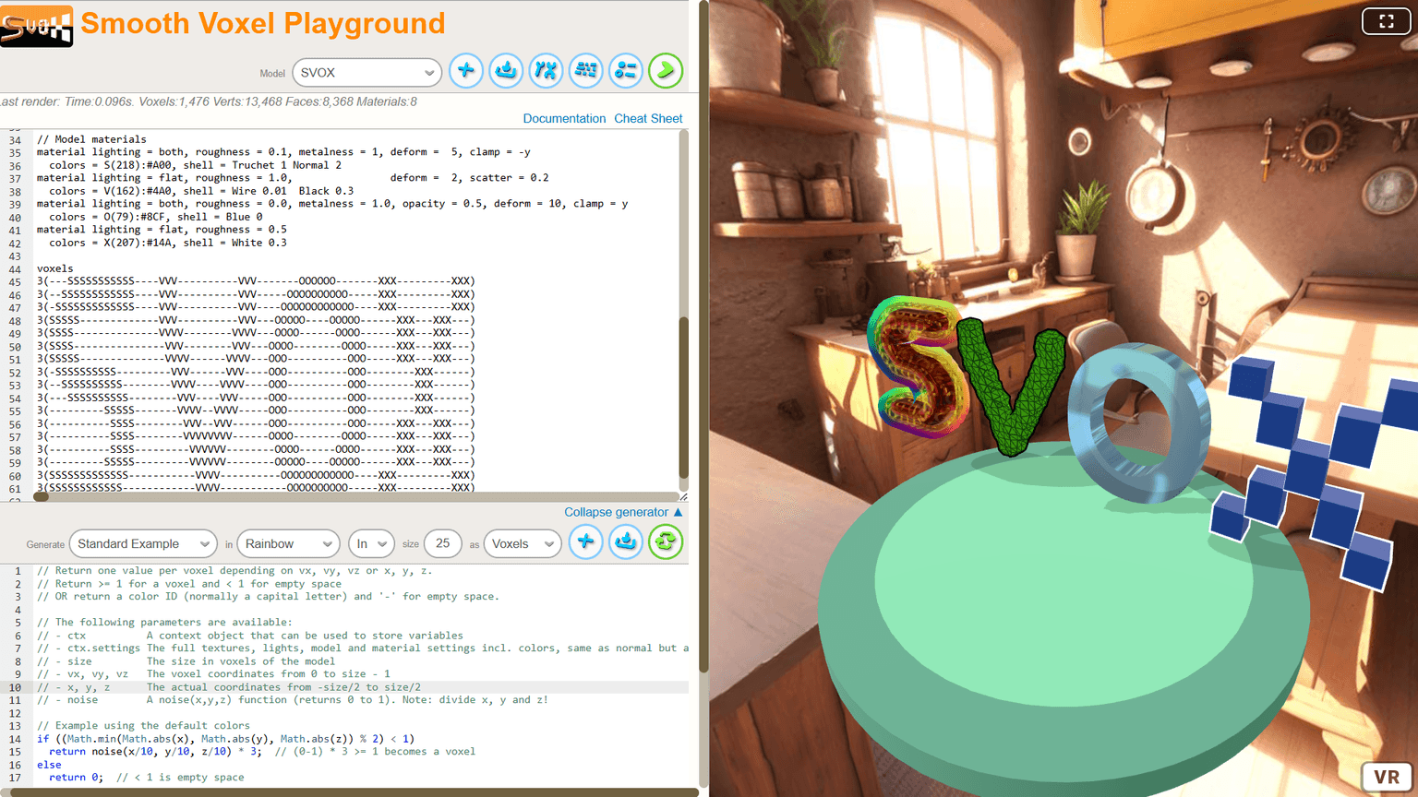The width and height of the screenshot is (1418, 797).
Task: Click the green regenerate icon in the generator bar
Action: [666, 541]
